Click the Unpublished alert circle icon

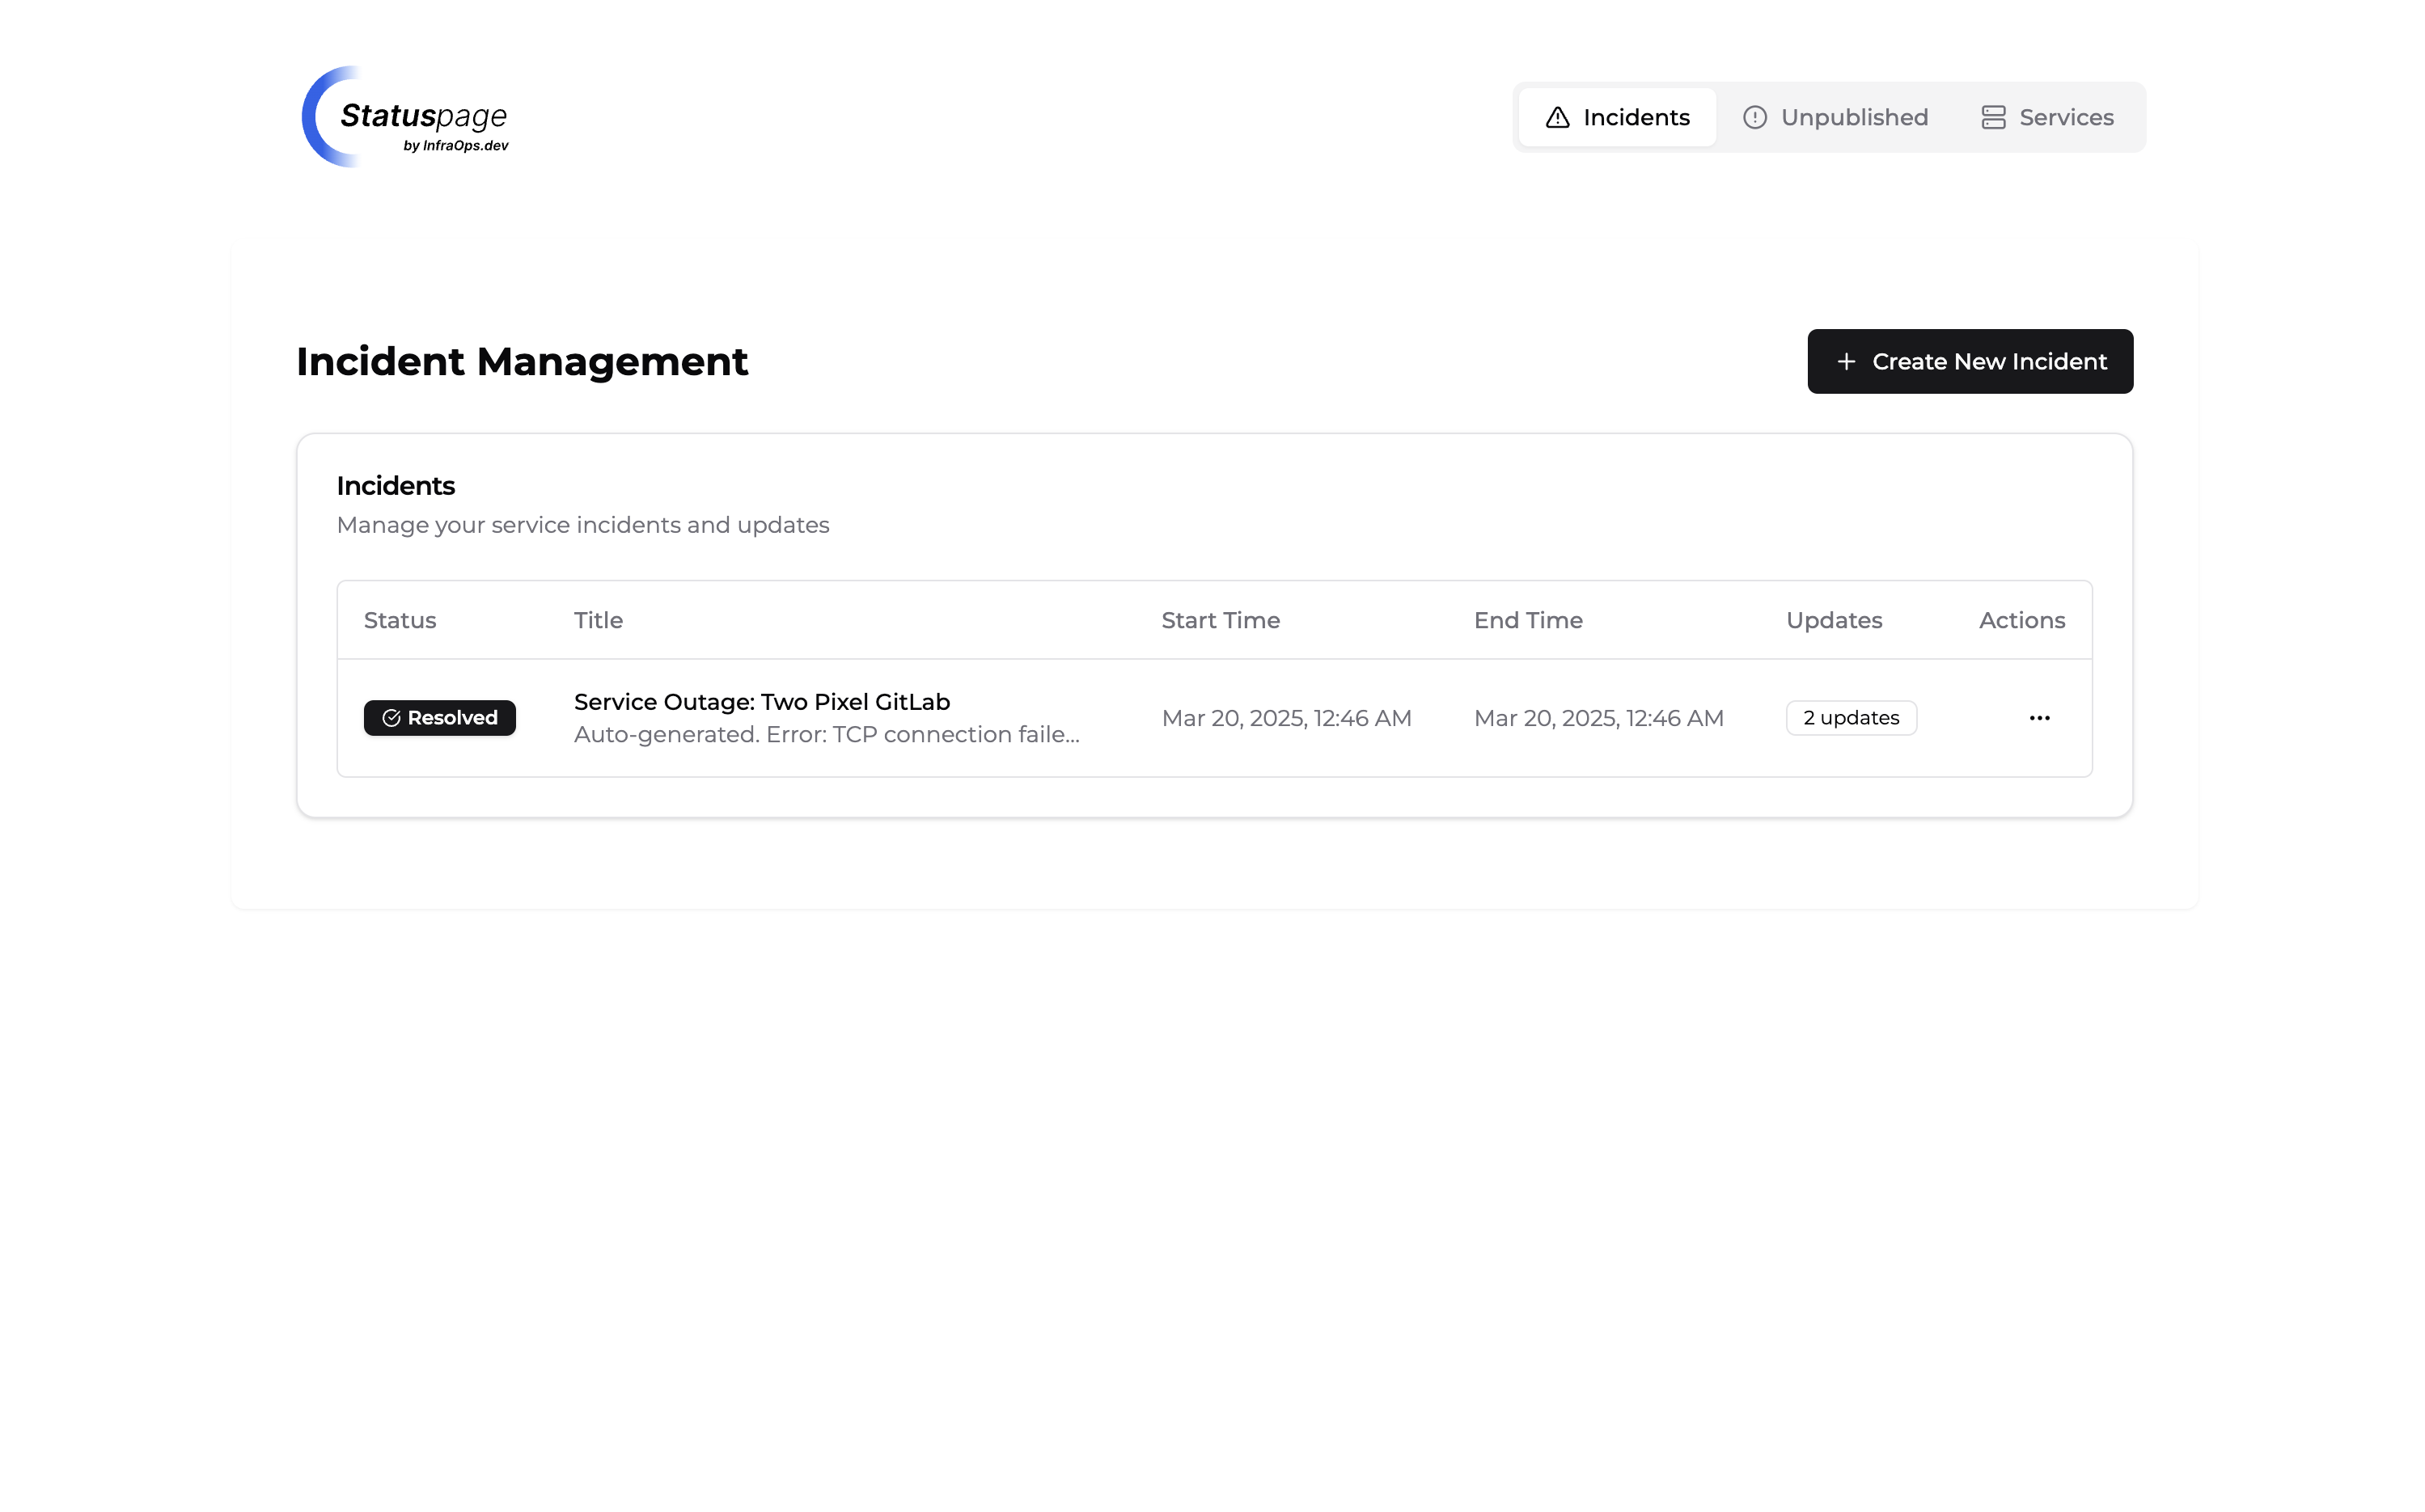click(1757, 117)
